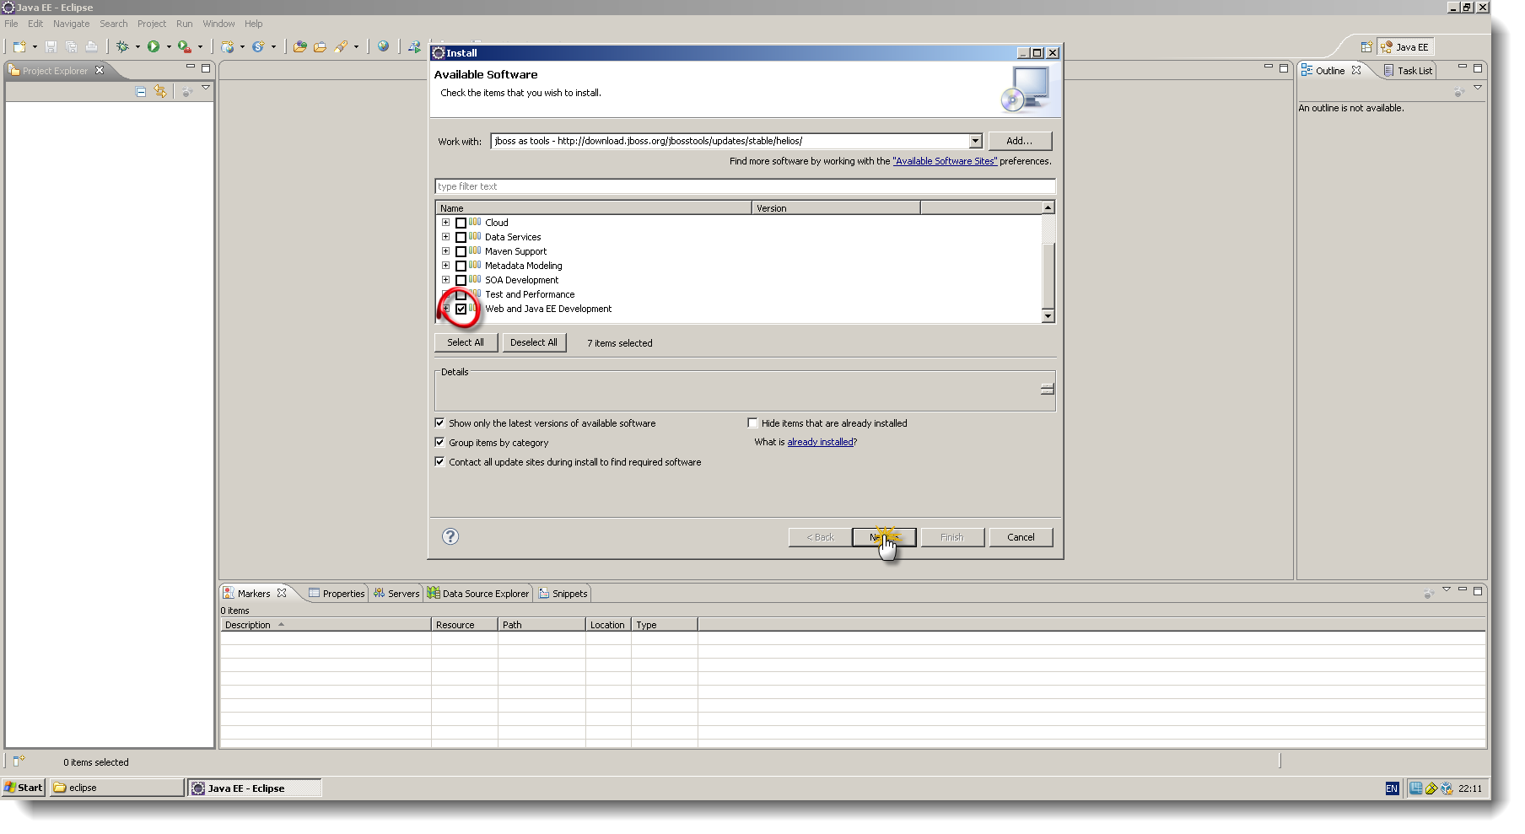Screen dimensions: 1525x834
Task: Click the Print toolbar icon
Action: (92, 47)
